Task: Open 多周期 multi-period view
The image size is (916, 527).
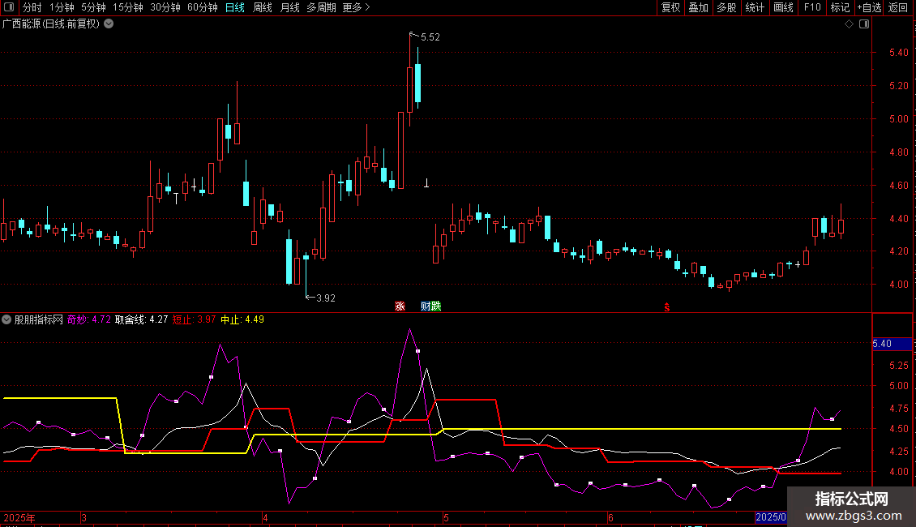Action: pyautogui.click(x=321, y=7)
